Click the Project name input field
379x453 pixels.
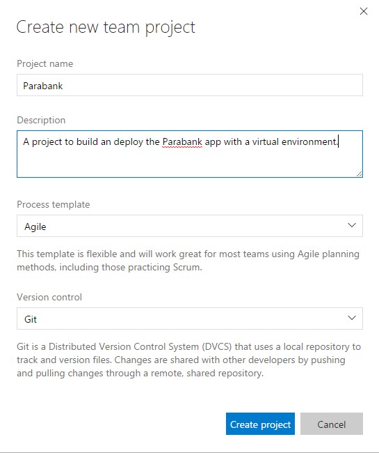pyautogui.click(x=190, y=85)
